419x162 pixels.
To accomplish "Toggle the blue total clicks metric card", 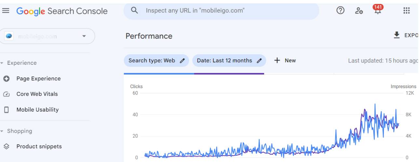I will 159,74.
